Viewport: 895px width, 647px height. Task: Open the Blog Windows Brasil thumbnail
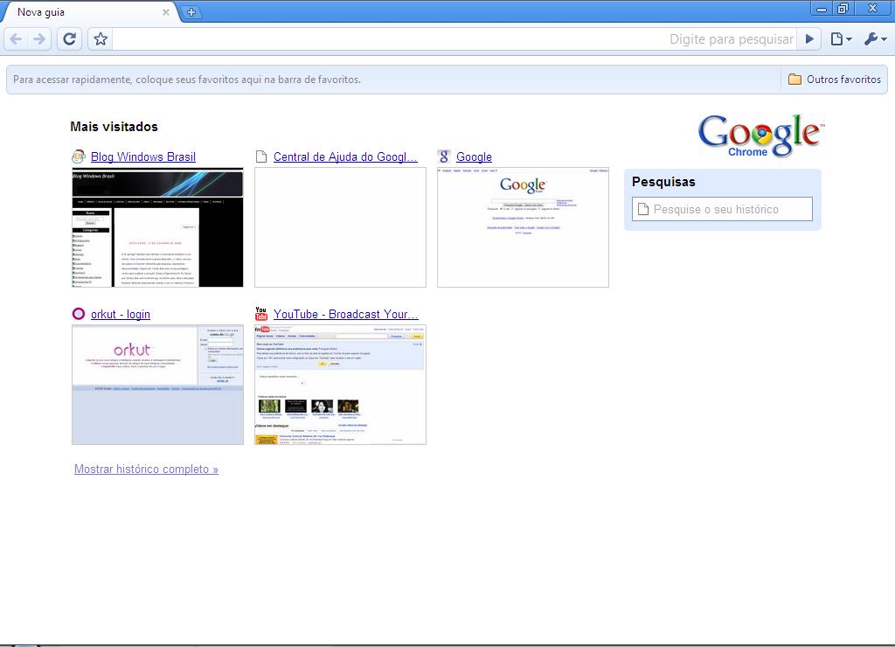tap(157, 227)
